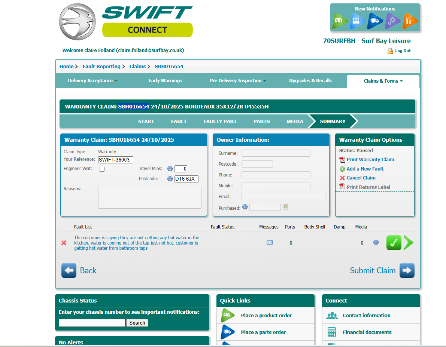The width and height of the screenshot is (446, 347).
Task: Click the Travel Mins info icon
Action: (170, 169)
